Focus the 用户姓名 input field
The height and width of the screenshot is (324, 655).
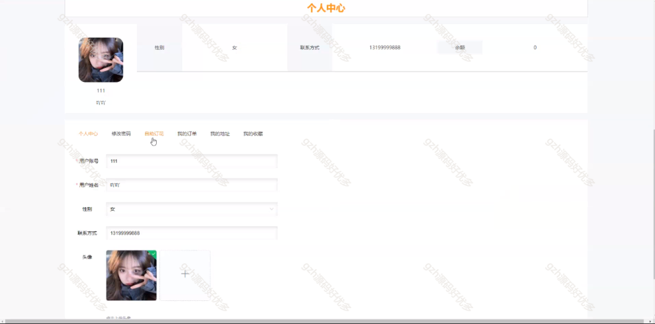coord(192,185)
